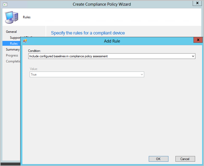The height and width of the screenshot is (166, 204).
Task: Open the disabled Value dropdown showing True
Action: point(87,75)
